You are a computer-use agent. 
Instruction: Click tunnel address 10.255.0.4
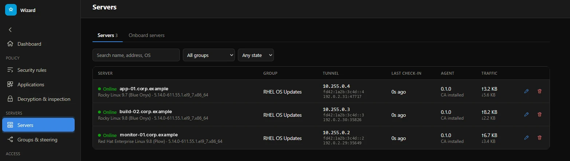click(336, 86)
